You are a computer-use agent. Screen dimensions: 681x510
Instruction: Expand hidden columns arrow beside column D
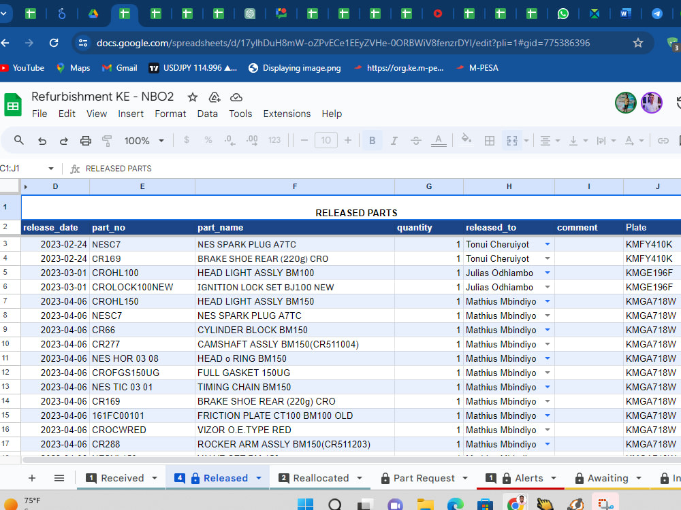click(x=26, y=186)
